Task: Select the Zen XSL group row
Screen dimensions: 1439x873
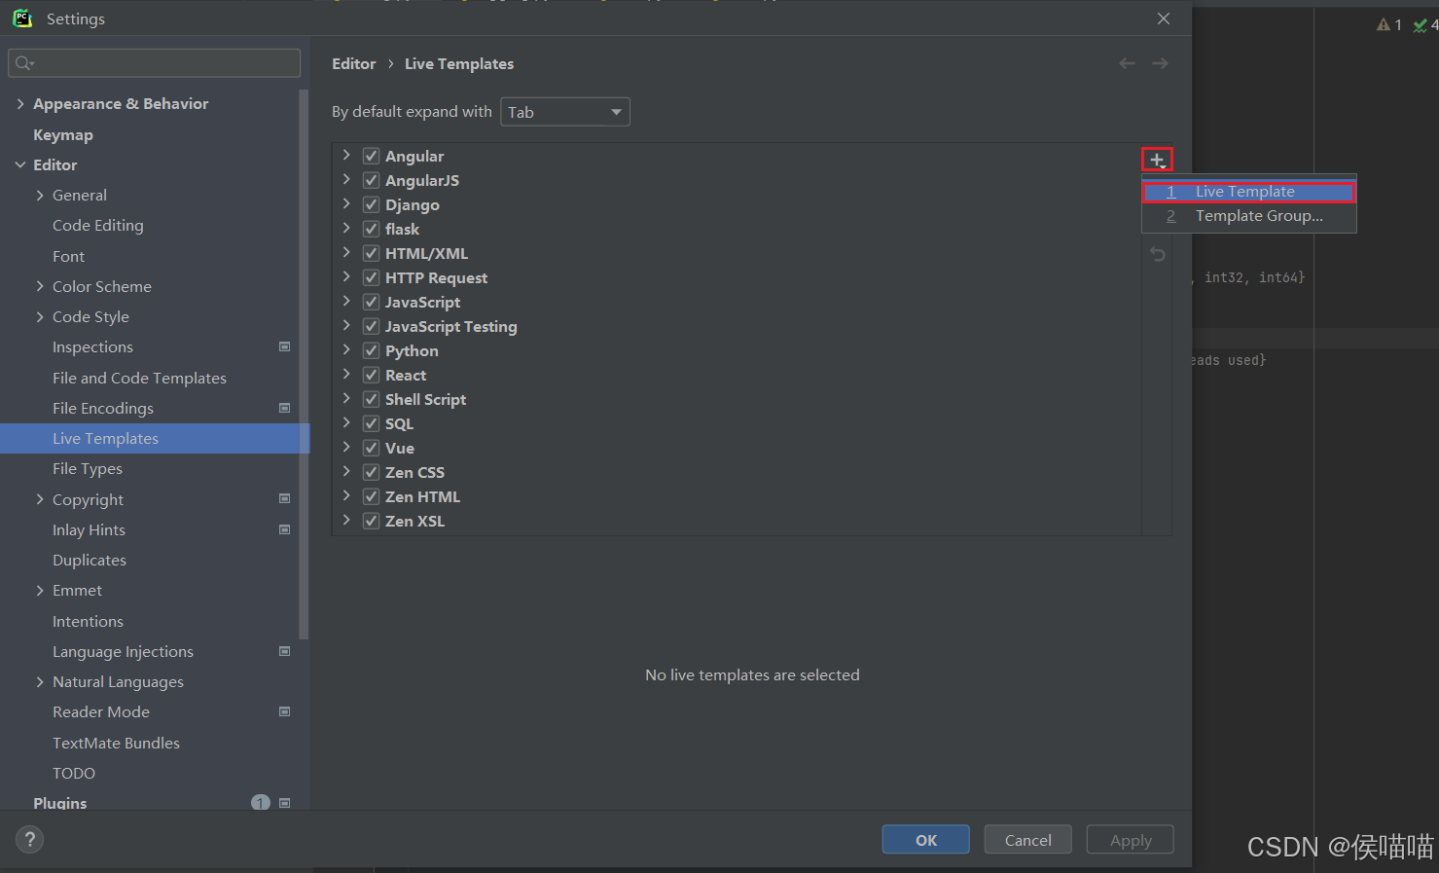Action: (737, 521)
